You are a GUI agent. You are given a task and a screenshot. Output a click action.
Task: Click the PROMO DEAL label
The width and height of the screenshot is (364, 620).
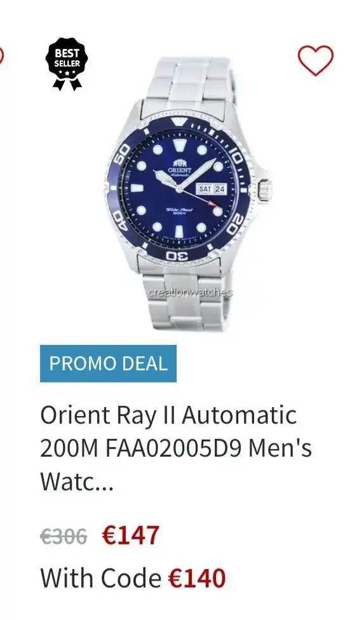(108, 363)
